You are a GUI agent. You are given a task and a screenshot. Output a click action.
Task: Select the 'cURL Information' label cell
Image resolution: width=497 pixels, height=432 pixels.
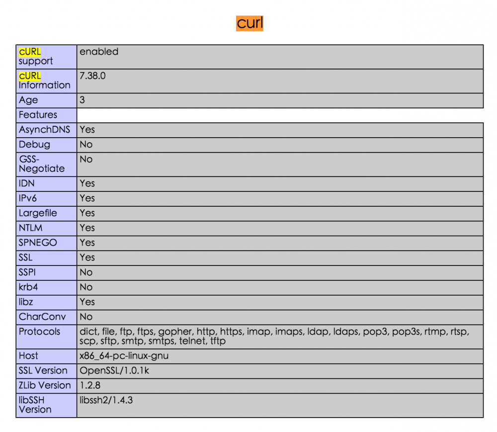tap(46, 81)
